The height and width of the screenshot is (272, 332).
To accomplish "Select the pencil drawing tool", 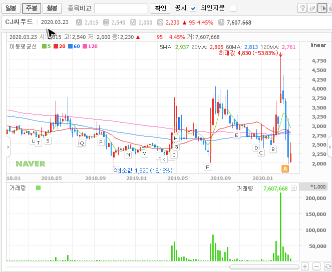I will (312, 8).
